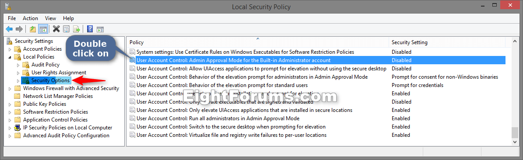Click the 'Prompt for credentials' setting value
This screenshot has width=523, height=160.
(417, 85)
